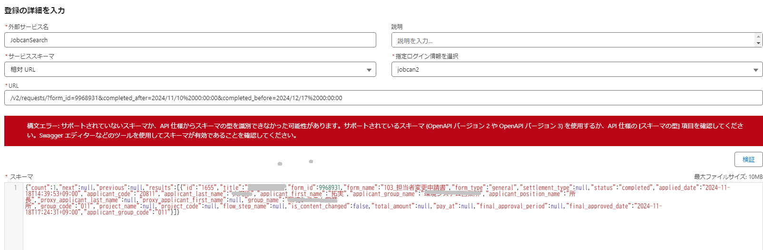Click the down arrow of description scrollbar
763x250 pixels.
(758, 43)
